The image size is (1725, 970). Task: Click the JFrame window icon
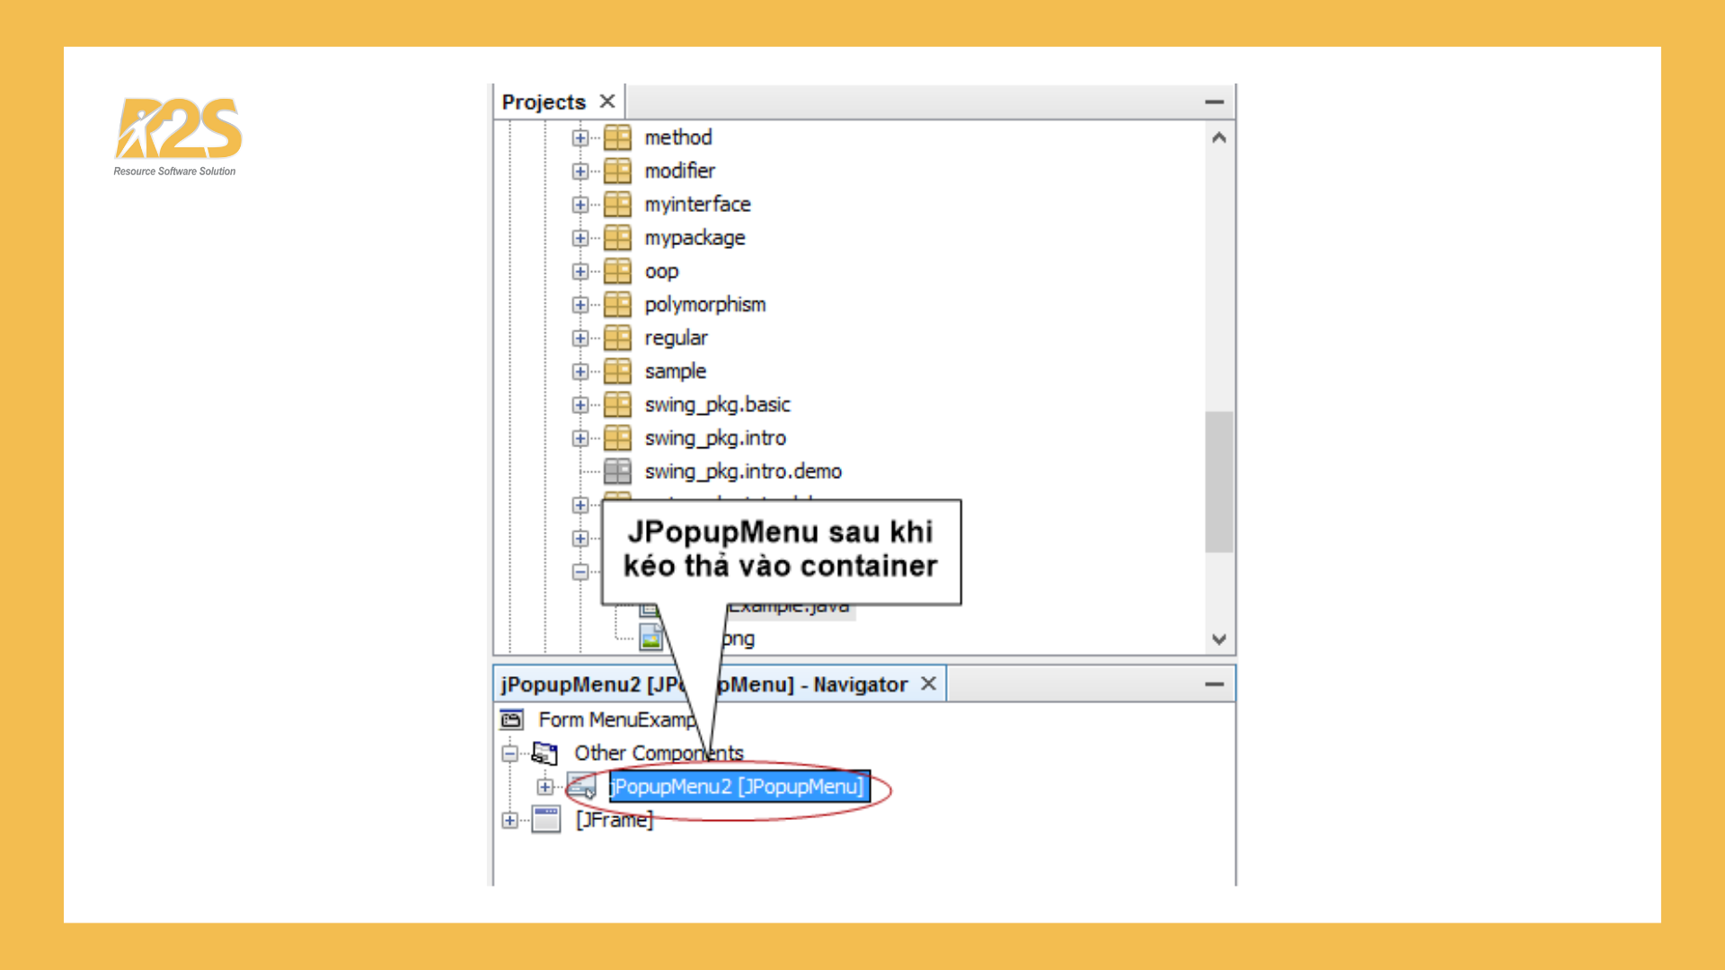pyautogui.click(x=545, y=819)
